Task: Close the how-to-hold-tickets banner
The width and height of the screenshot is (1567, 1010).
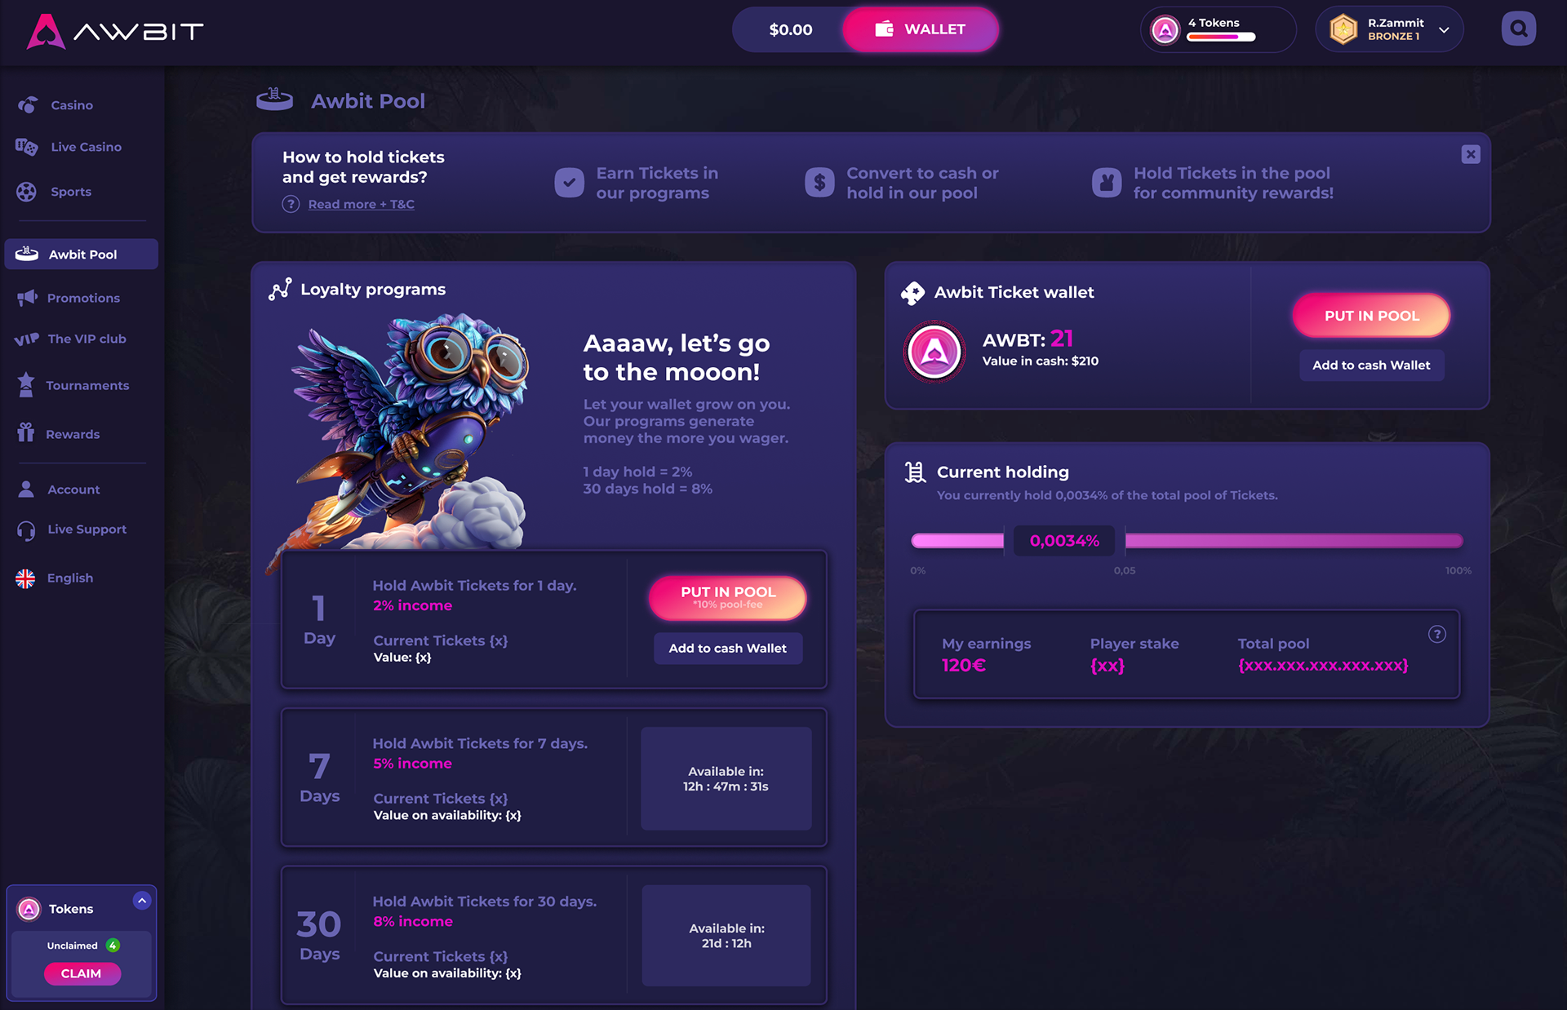Action: point(1471,154)
